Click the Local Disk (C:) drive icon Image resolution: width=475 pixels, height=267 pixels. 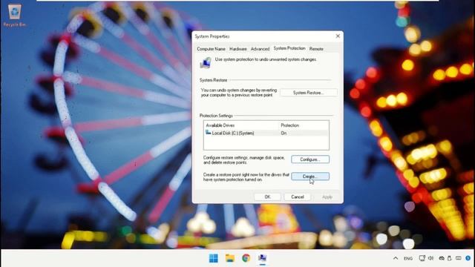click(x=208, y=133)
